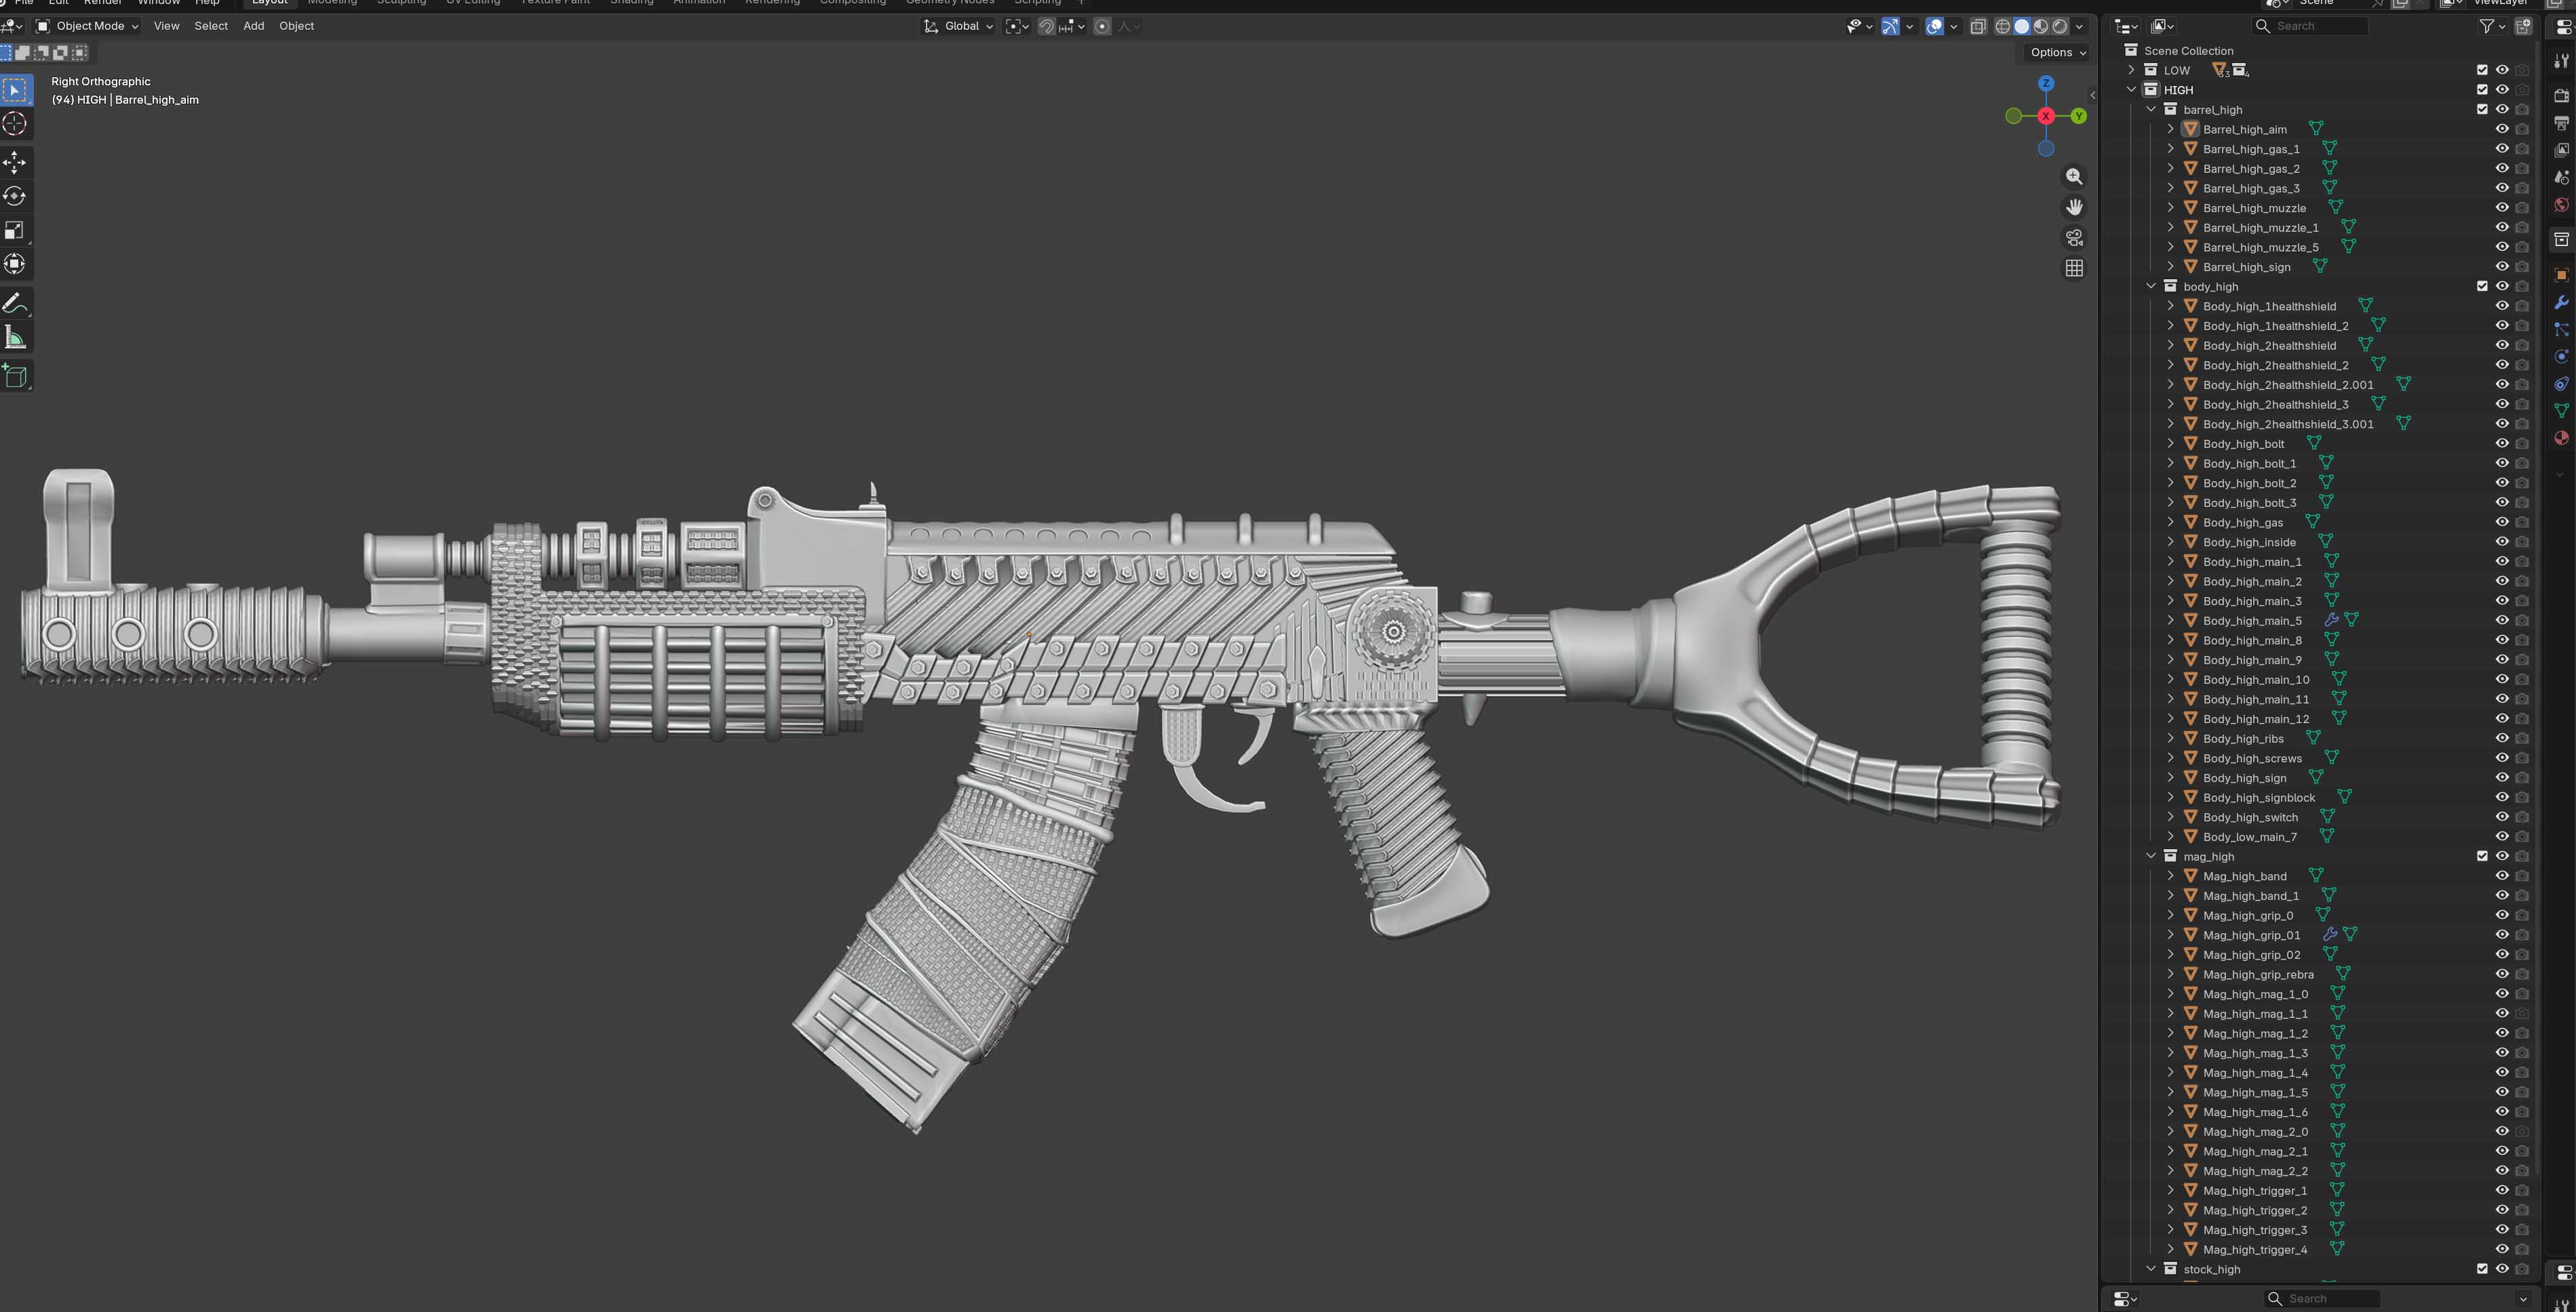The height and width of the screenshot is (1312, 2576).
Task: Click the viewport zoom magnifier icon
Action: click(x=2074, y=176)
